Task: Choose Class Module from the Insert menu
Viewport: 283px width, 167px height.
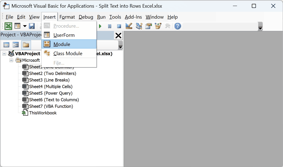Action: click(x=69, y=53)
